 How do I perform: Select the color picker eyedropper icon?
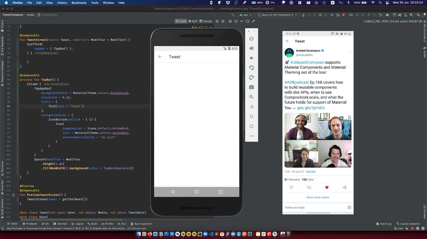(x=253, y=21)
